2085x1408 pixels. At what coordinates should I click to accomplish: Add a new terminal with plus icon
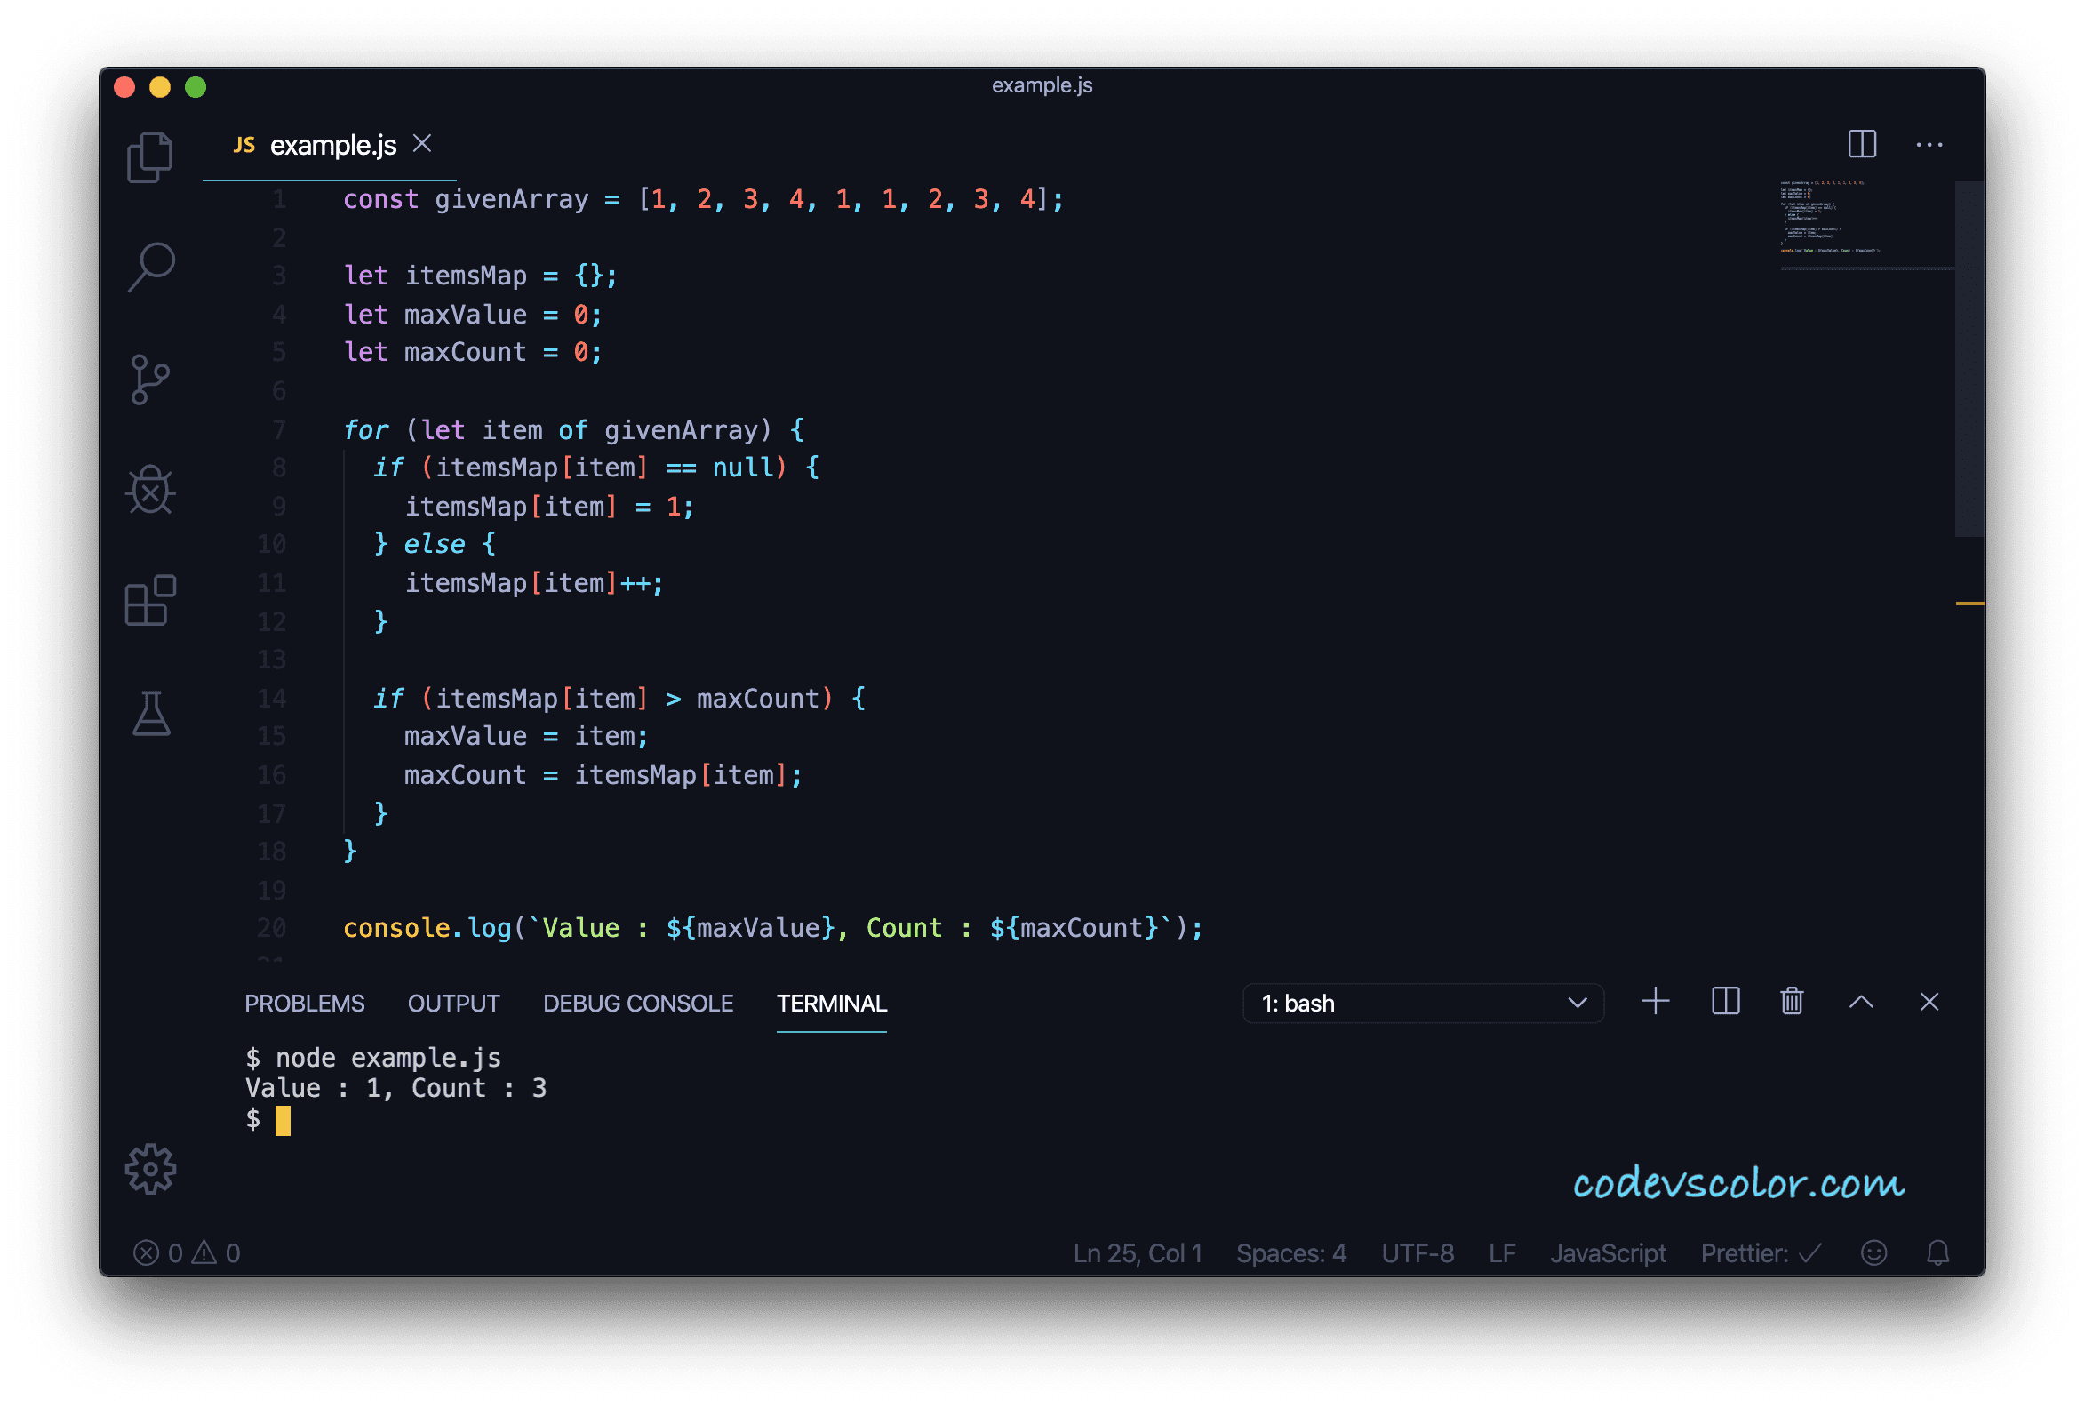coord(1655,1002)
